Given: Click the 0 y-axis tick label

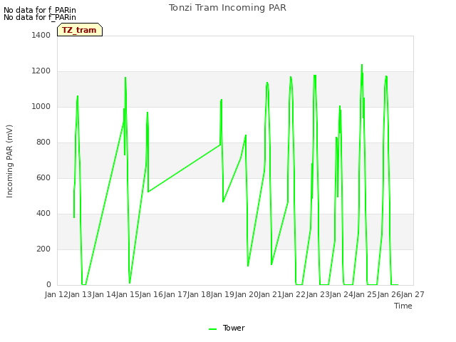Looking at the screenshot, I should click(x=48, y=285).
